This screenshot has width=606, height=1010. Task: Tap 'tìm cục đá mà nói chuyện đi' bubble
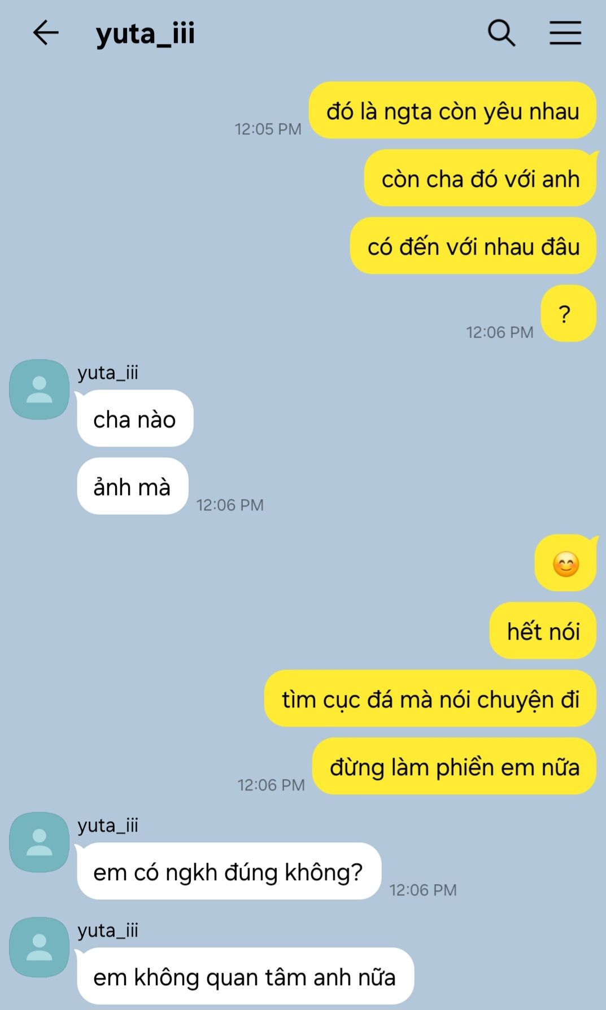430,699
